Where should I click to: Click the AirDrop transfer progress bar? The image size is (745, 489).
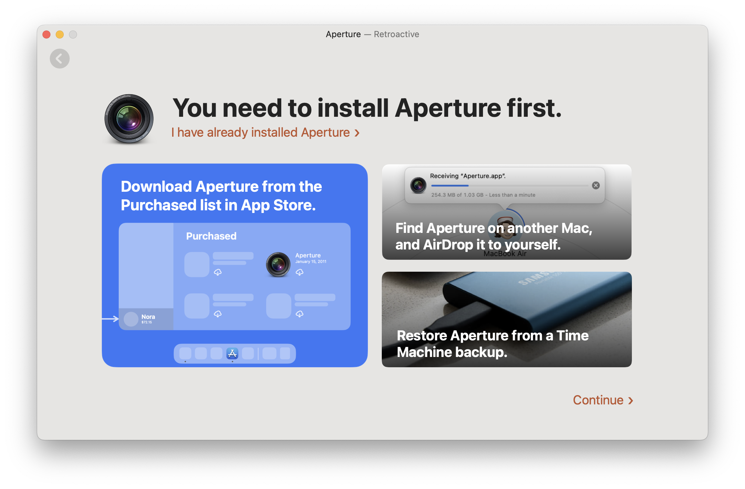click(509, 186)
